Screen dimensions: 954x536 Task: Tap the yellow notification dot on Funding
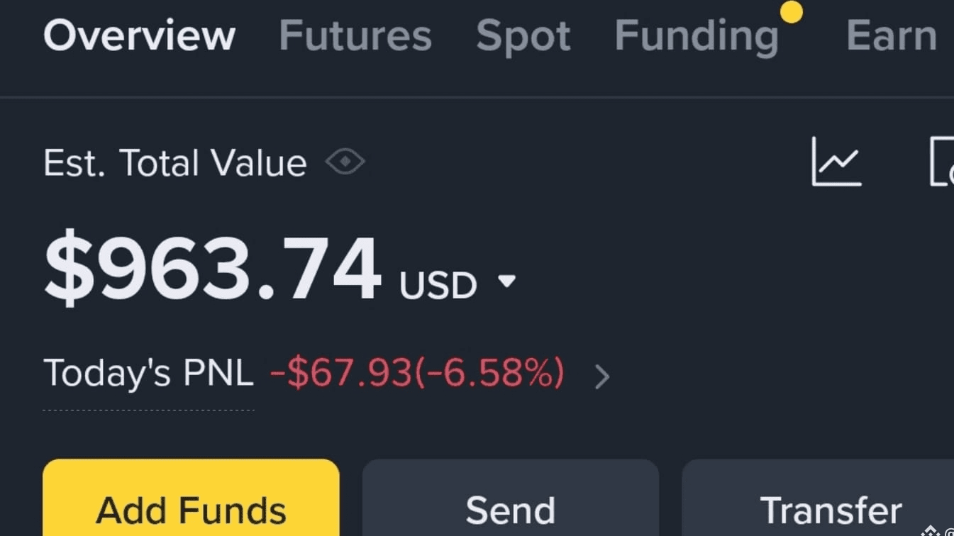[791, 12]
